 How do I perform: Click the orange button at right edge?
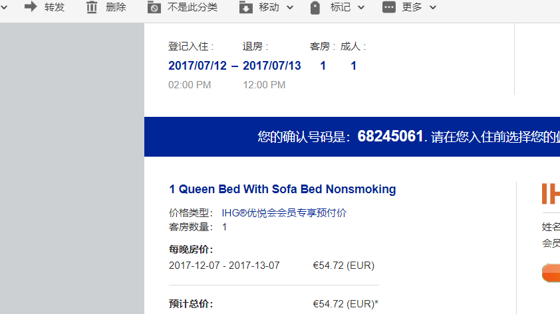551,273
